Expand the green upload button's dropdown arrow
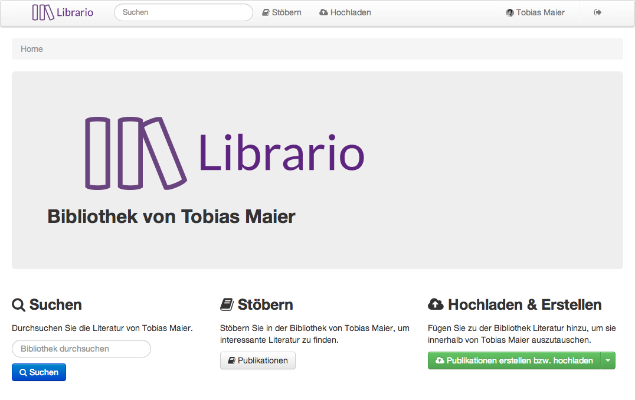The image size is (635, 400). (x=608, y=360)
